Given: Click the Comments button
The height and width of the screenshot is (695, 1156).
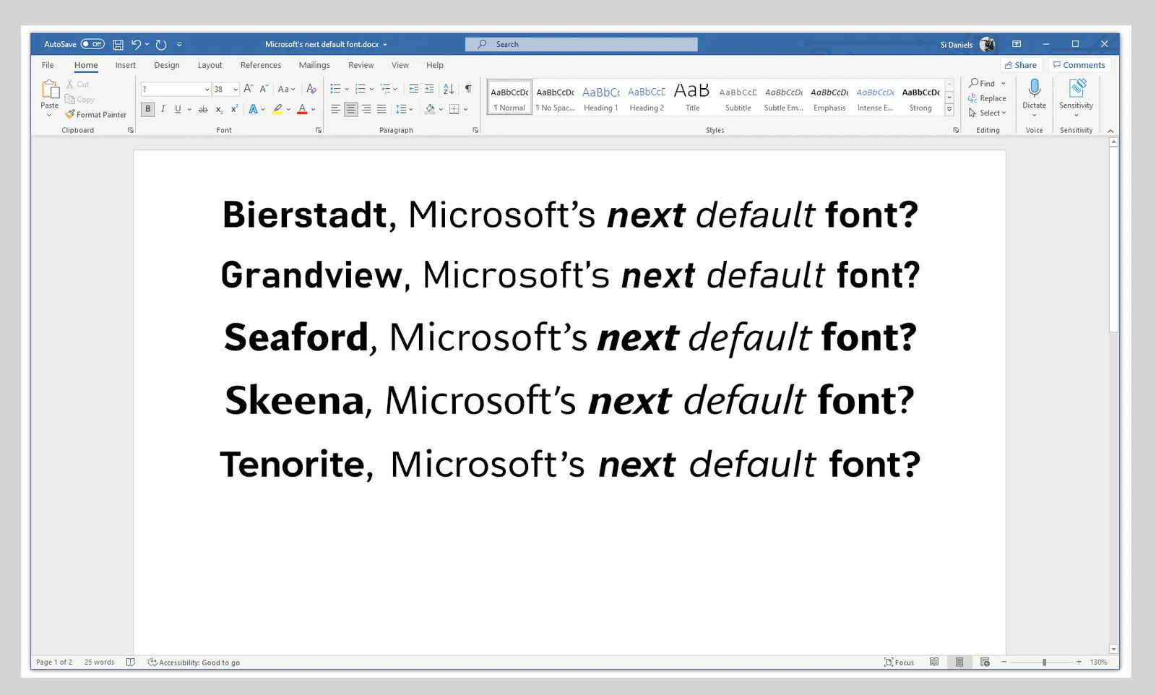Looking at the screenshot, I should [1079, 65].
